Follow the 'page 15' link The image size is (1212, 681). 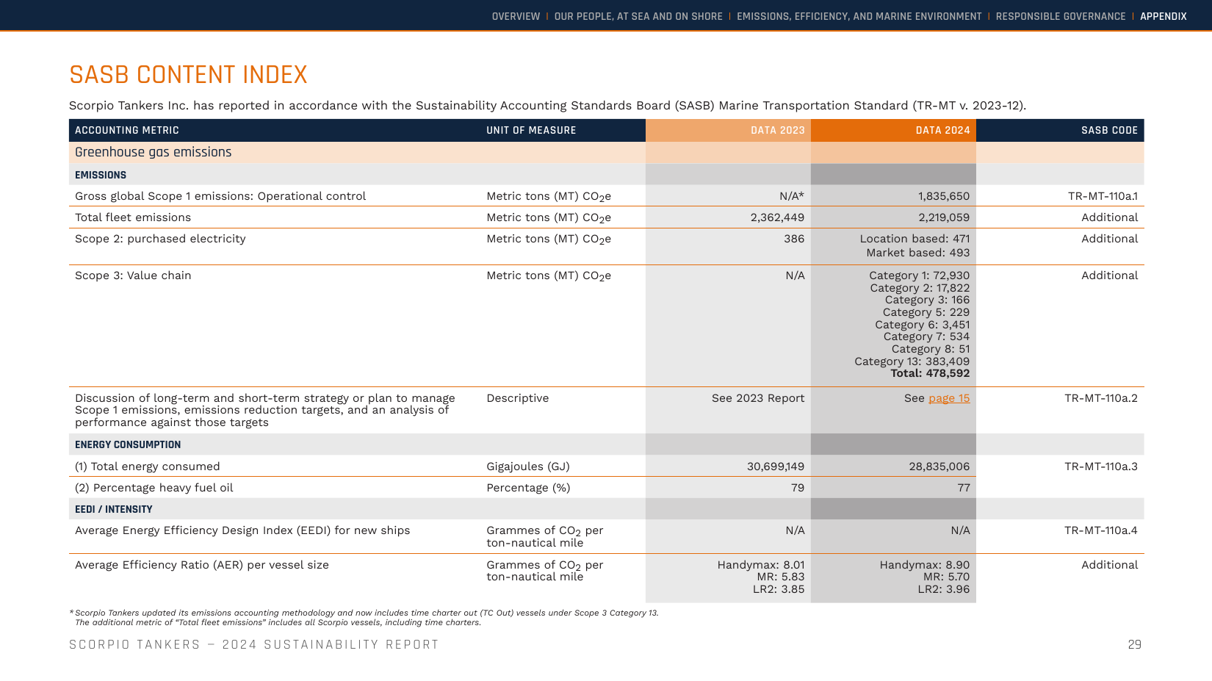(x=949, y=398)
